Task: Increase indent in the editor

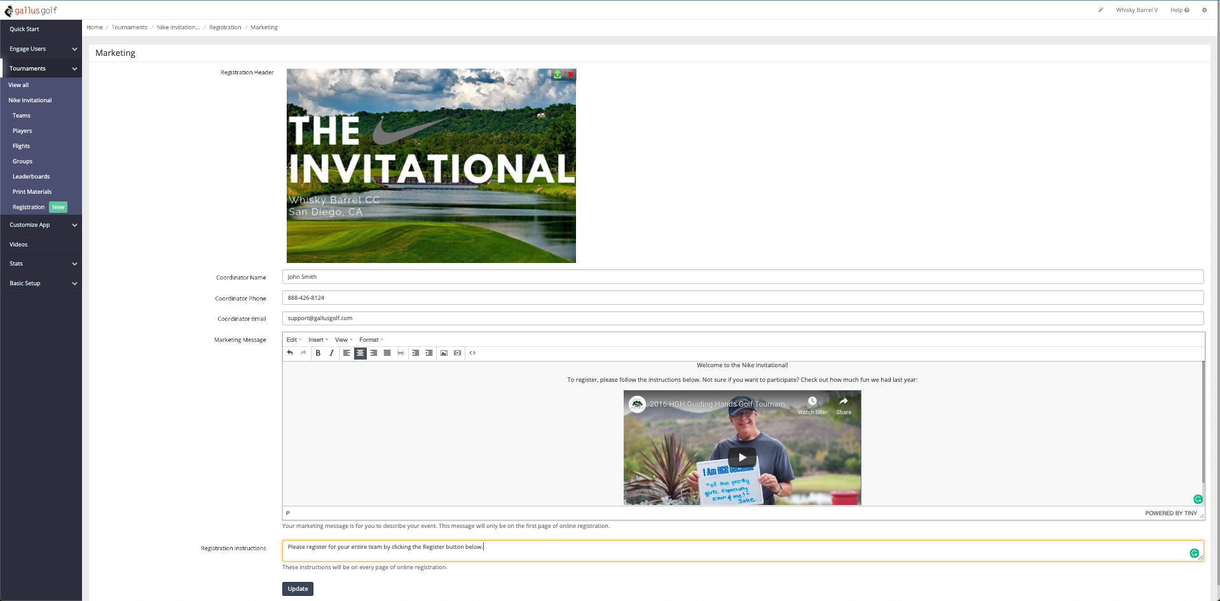Action: [x=429, y=353]
